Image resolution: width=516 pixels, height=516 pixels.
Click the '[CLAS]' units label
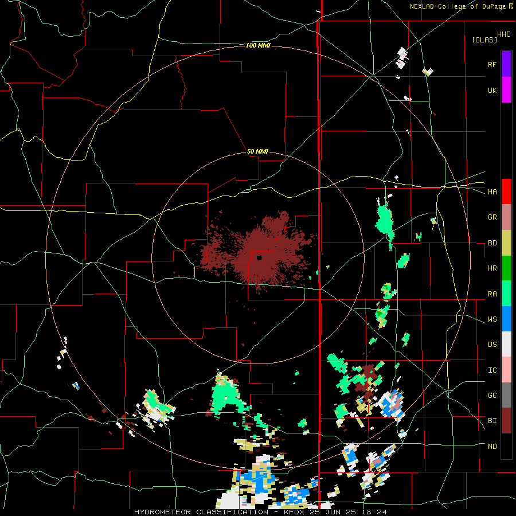484,40
